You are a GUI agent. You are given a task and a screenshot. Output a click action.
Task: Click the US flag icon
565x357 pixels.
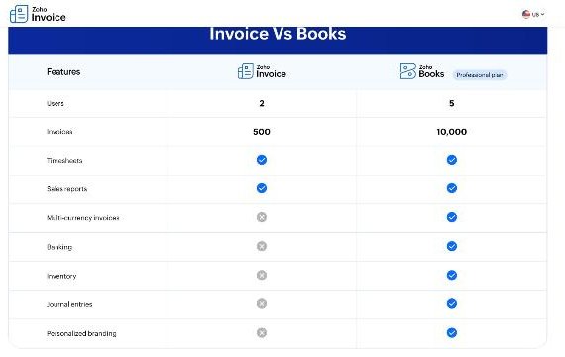[525, 14]
